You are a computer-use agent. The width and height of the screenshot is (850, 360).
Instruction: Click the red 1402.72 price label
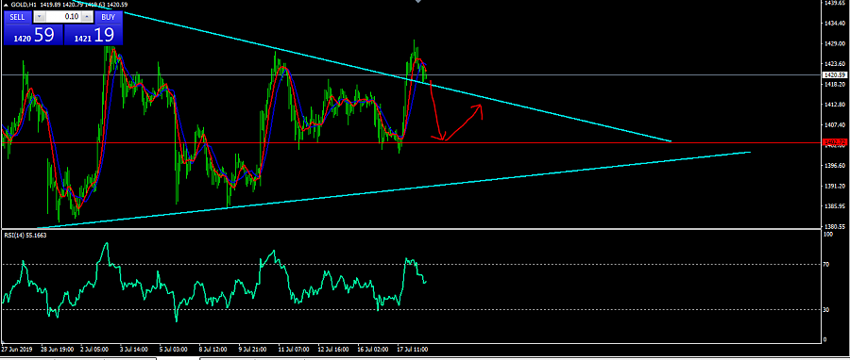(836, 142)
